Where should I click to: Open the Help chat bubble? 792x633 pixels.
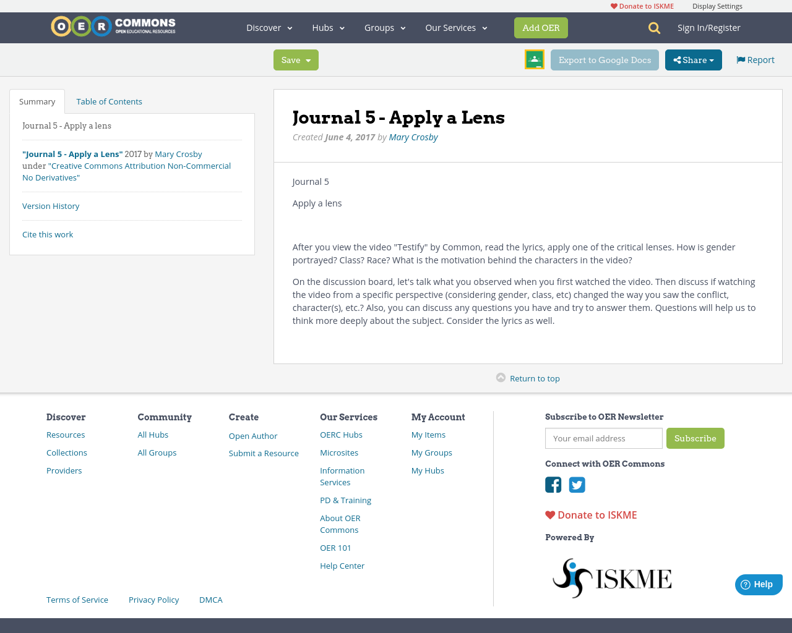coord(758,584)
